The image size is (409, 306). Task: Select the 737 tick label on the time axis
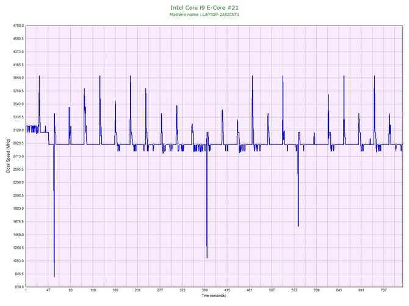point(384,290)
